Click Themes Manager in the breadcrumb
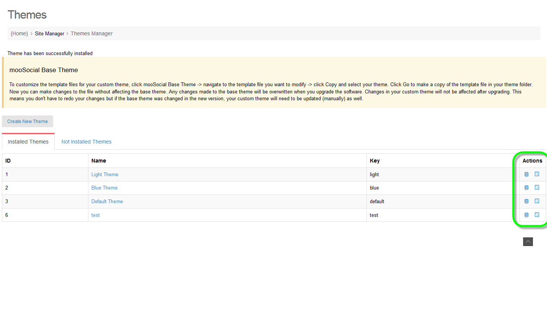Viewport: 547px width, 330px height. point(91,33)
